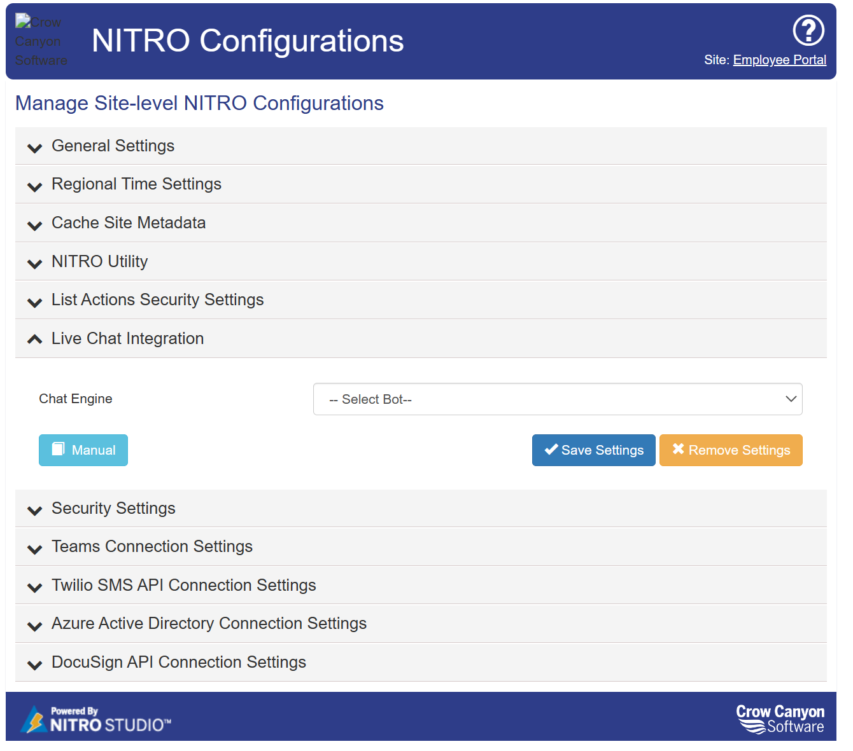Expand the Regional Time Settings section

(136, 184)
